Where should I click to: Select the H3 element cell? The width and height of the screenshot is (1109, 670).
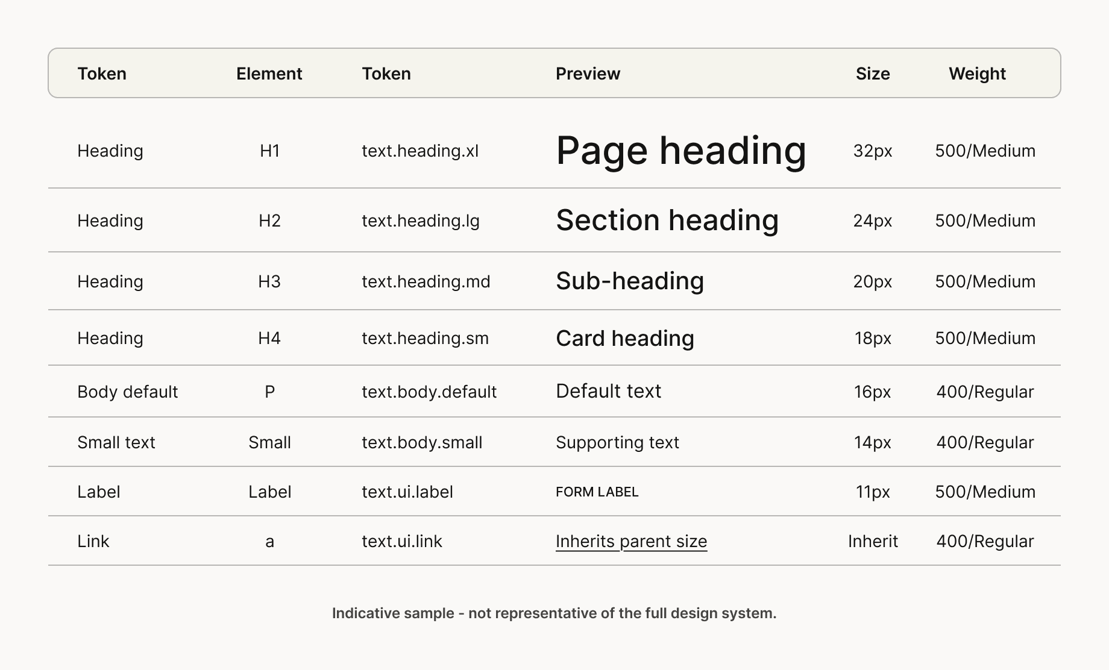[x=269, y=281]
